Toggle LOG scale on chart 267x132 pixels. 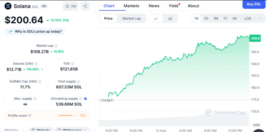pos(248,19)
